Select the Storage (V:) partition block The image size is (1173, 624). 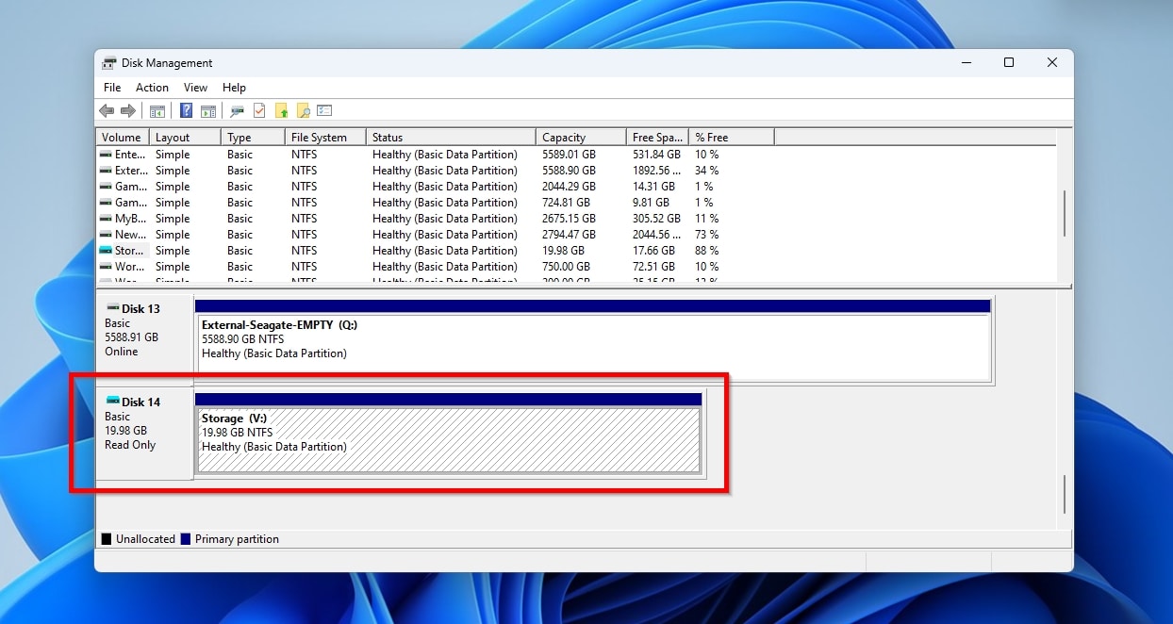point(449,433)
